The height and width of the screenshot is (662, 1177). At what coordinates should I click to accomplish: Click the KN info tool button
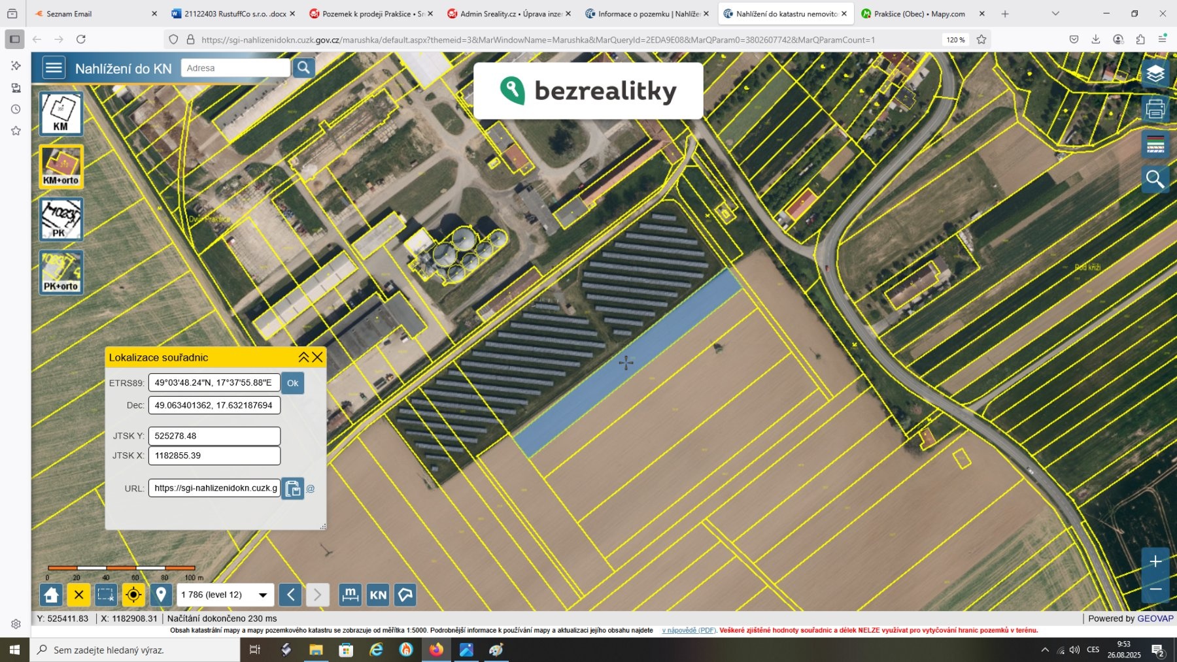pos(378,595)
